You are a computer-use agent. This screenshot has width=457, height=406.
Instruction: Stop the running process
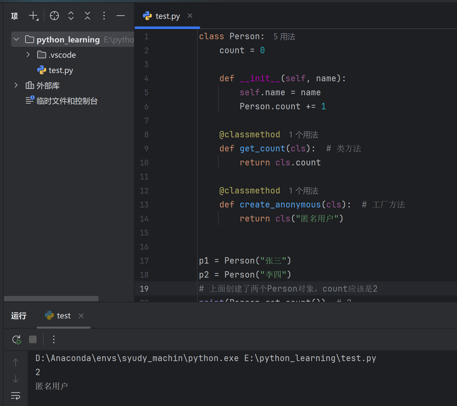click(33, 340)
